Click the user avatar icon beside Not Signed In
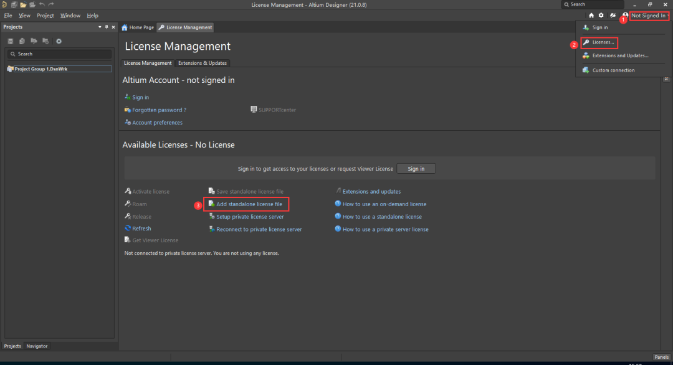The width and height of the screenshot is (673, 365). [x=624, y=16]
